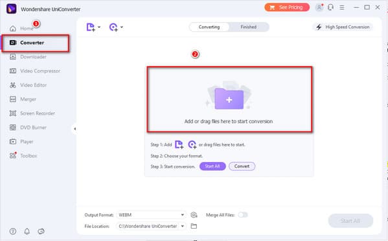Screen dimensions: 388x241
Task: Open the notifications bell icon
Action: click(x=27, y=231)
